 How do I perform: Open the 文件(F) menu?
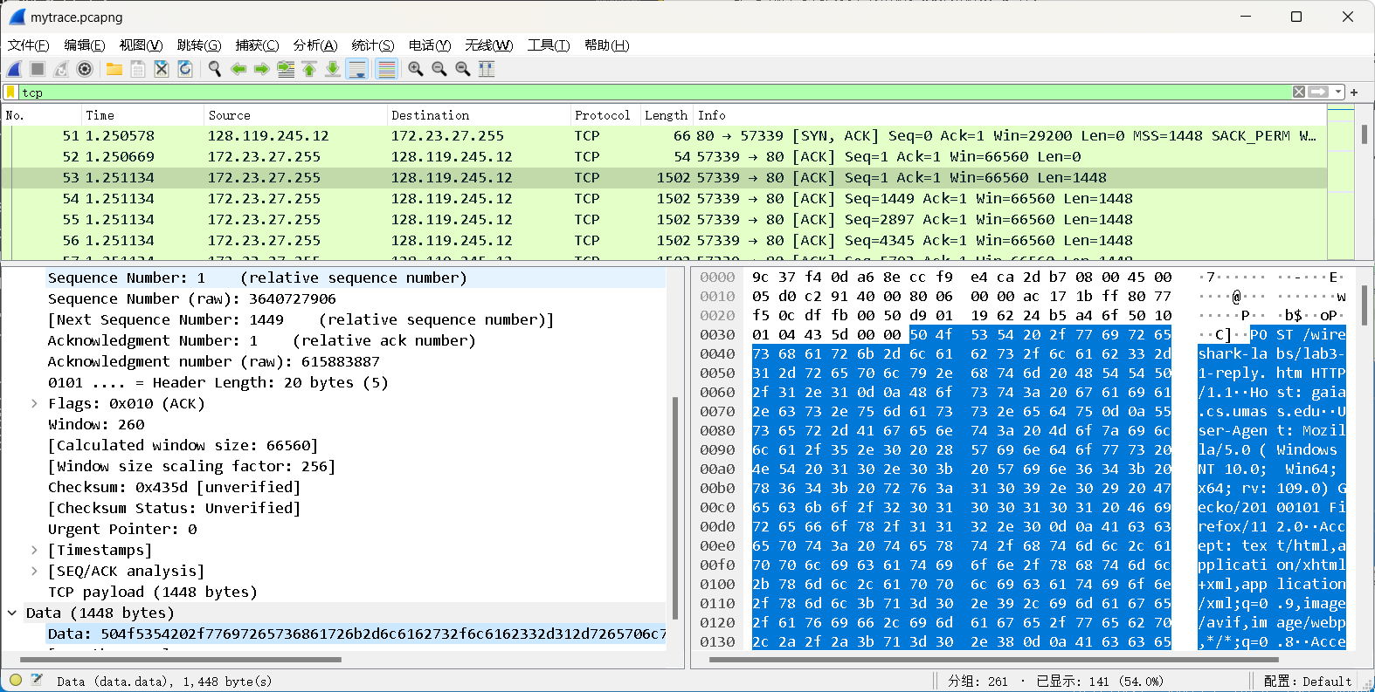coord(28,45)
